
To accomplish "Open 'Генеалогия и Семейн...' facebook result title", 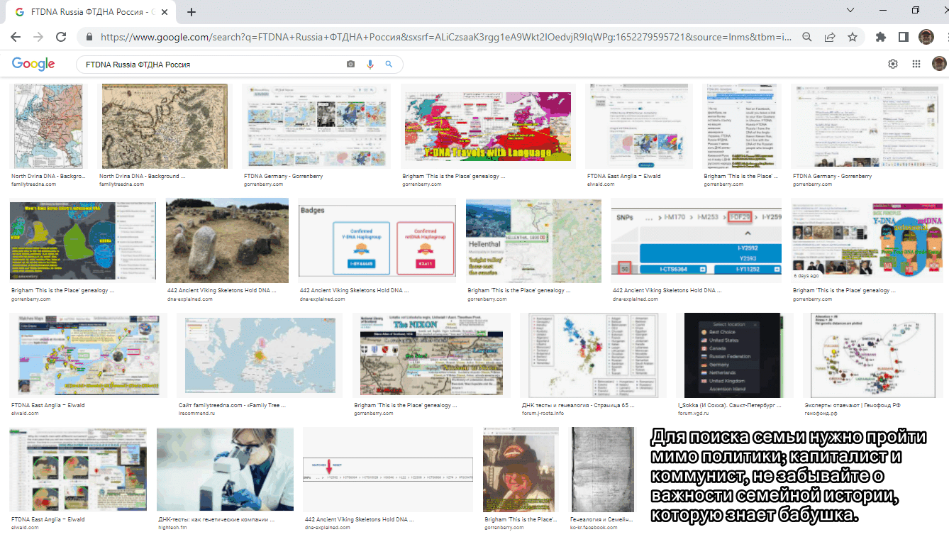I will tap(601, 519).
